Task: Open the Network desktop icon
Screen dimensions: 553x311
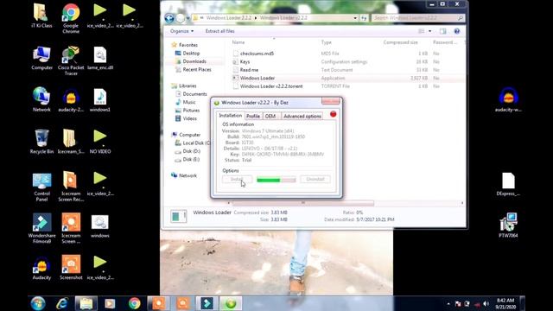Action: coord(41,100)
